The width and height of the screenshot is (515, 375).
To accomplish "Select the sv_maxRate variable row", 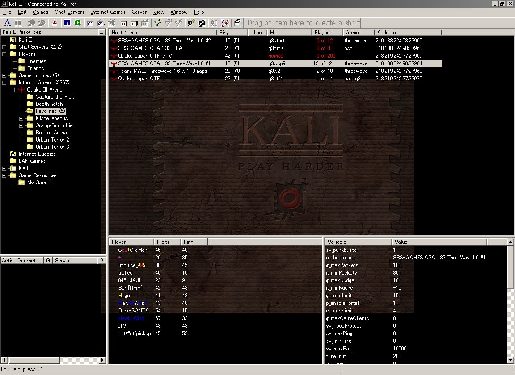I will point(406,349).
